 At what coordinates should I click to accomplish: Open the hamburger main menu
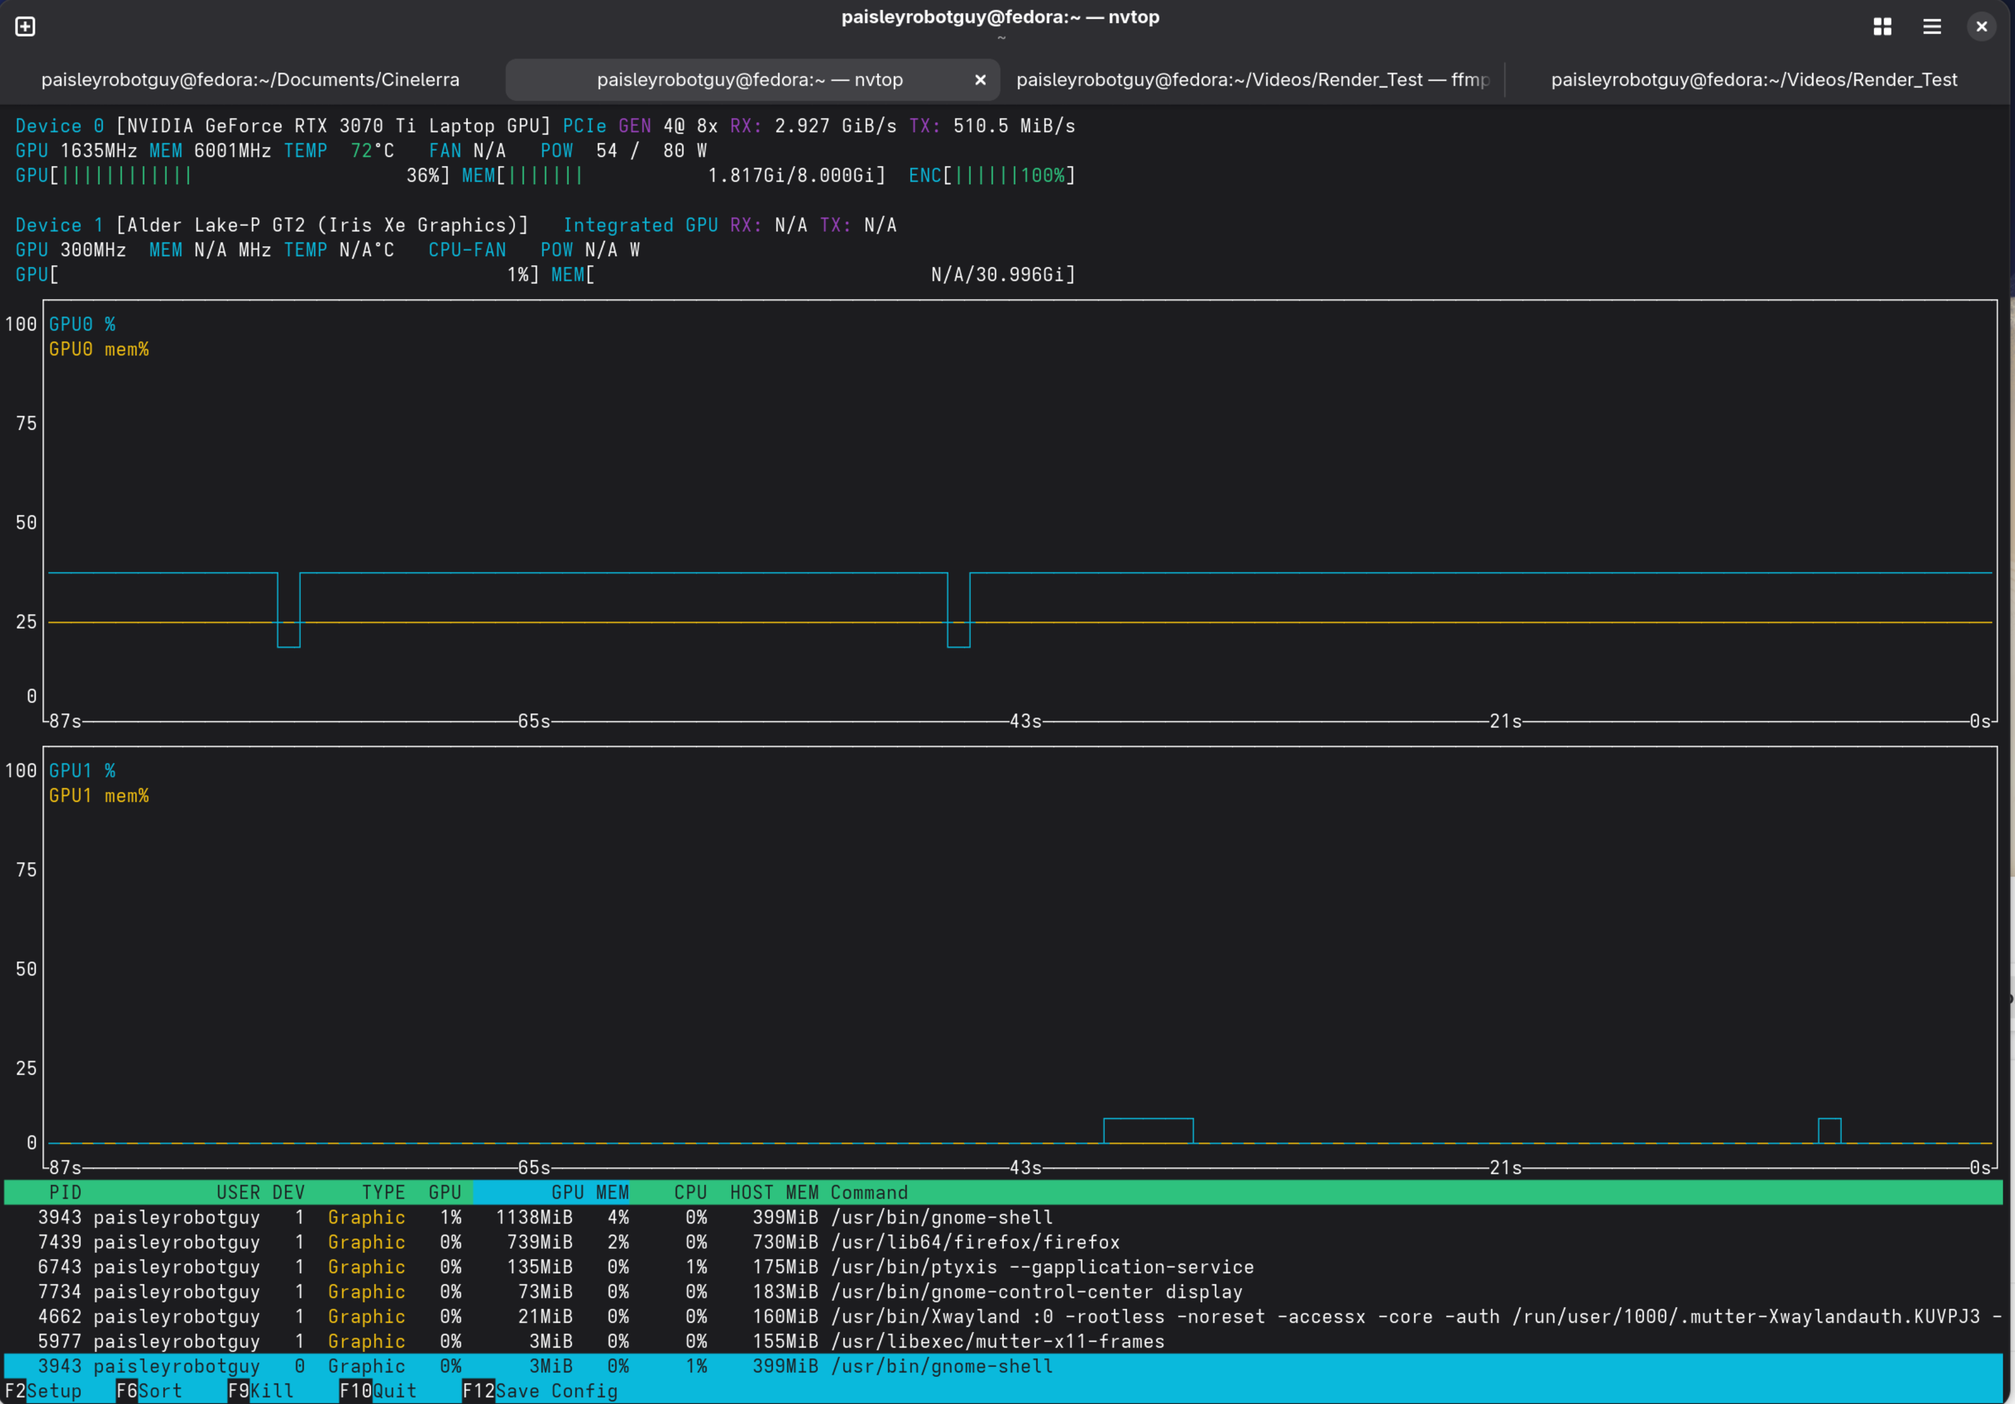coord(1932,26)
